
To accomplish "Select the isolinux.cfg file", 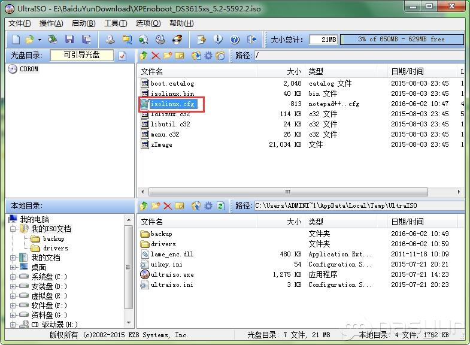I will click(x=172, y=104).
